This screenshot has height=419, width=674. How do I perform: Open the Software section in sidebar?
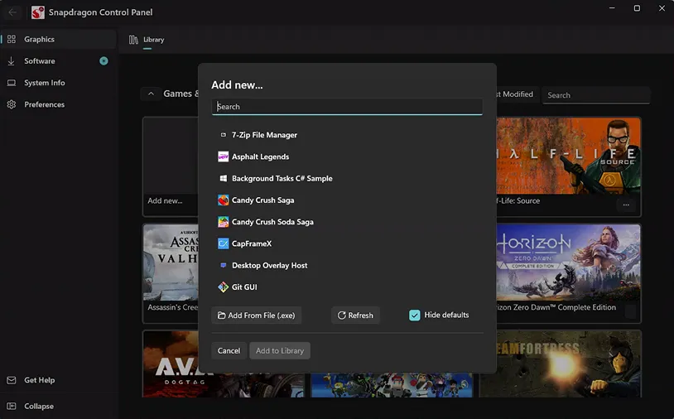pos(39,61)
